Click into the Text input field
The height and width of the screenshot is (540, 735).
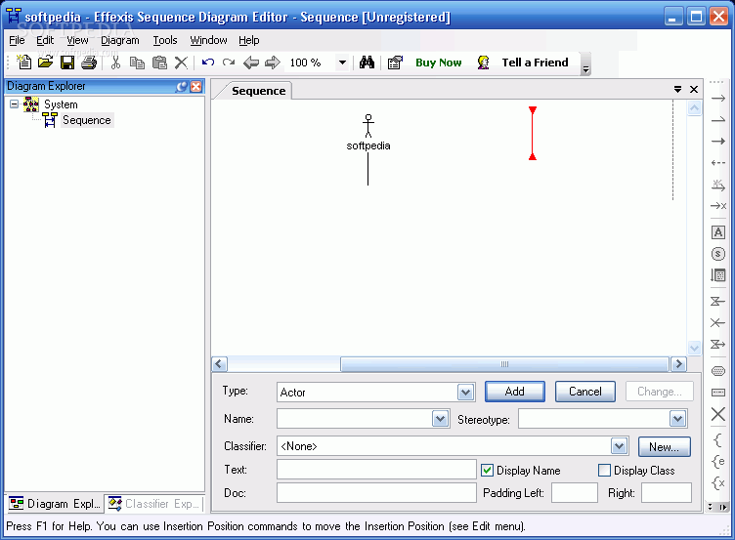pos(376,470)
